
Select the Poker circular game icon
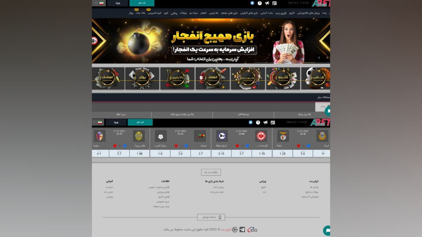pos(142,78)
